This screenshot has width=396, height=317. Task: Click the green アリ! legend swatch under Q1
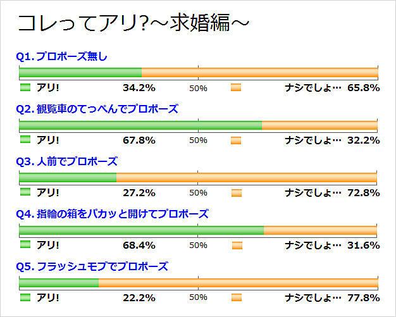coord(25,87)
